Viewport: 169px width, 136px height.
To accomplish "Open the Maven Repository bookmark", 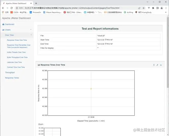I will 52,12.
